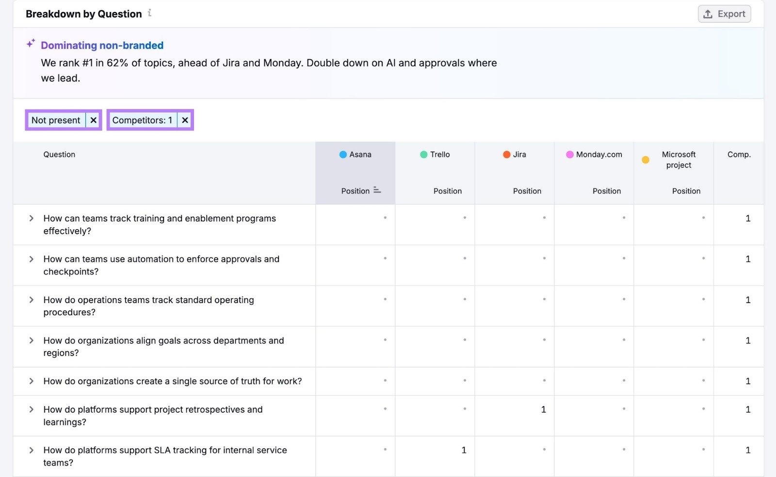Remove the Competitors: 1 filter
The width and height of the screenshot is (776, 477).
185,120
